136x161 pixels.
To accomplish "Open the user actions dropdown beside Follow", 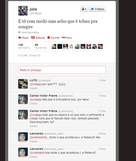I will coord(84,9).
